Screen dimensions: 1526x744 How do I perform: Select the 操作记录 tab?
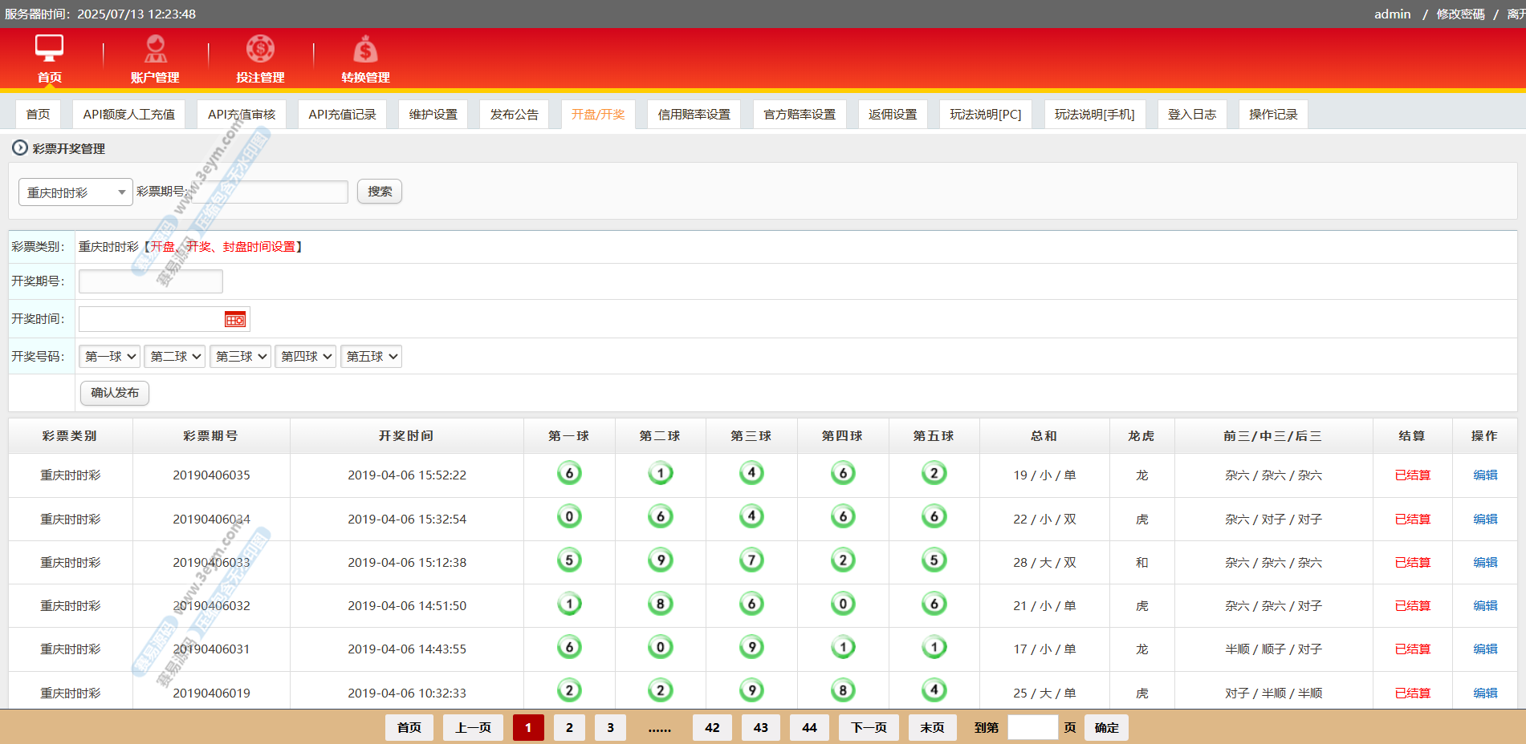[x=1272, y=115]
